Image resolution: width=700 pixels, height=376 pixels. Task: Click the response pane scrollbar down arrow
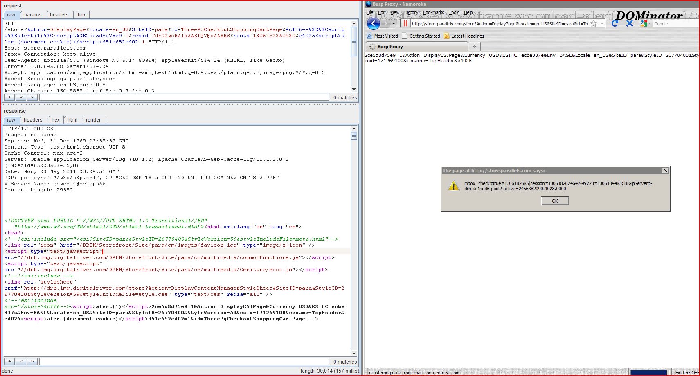coord(354,353)
